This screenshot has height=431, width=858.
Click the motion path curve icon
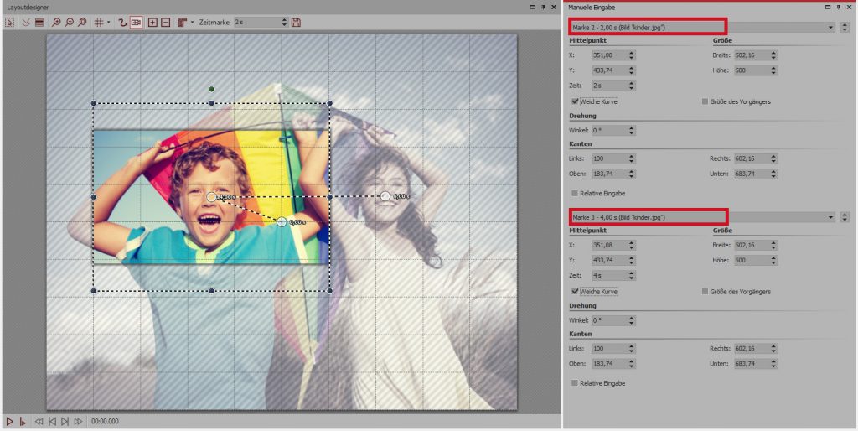click(122, 23)
